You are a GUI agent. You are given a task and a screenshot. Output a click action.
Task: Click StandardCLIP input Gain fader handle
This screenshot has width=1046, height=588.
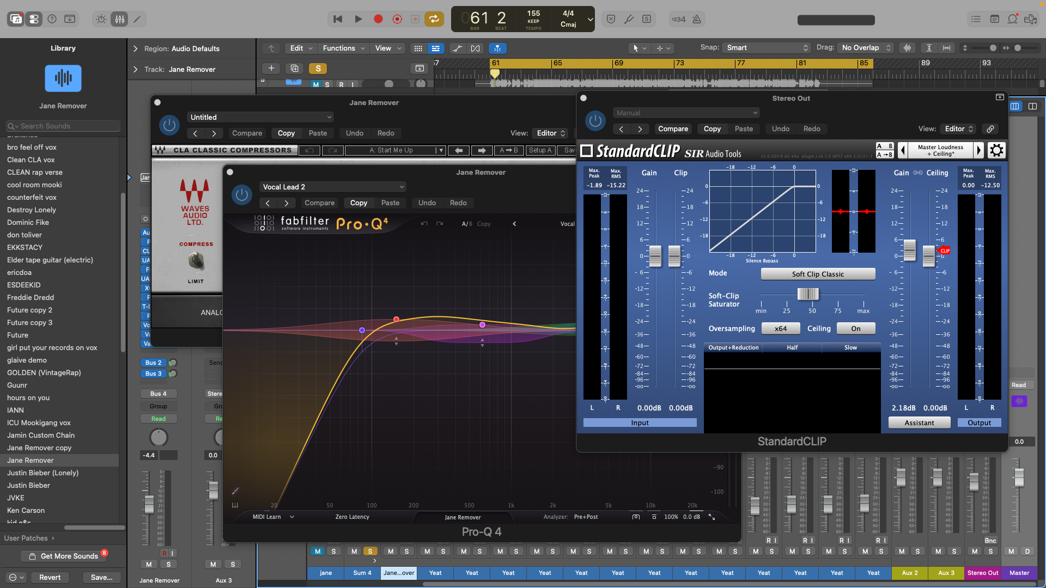coord(655,256)
